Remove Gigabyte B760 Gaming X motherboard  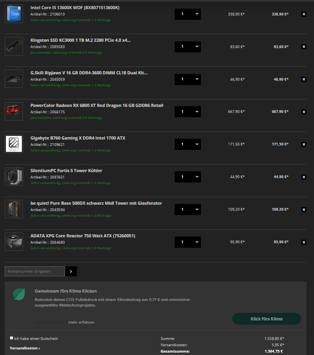click(304, 144)
